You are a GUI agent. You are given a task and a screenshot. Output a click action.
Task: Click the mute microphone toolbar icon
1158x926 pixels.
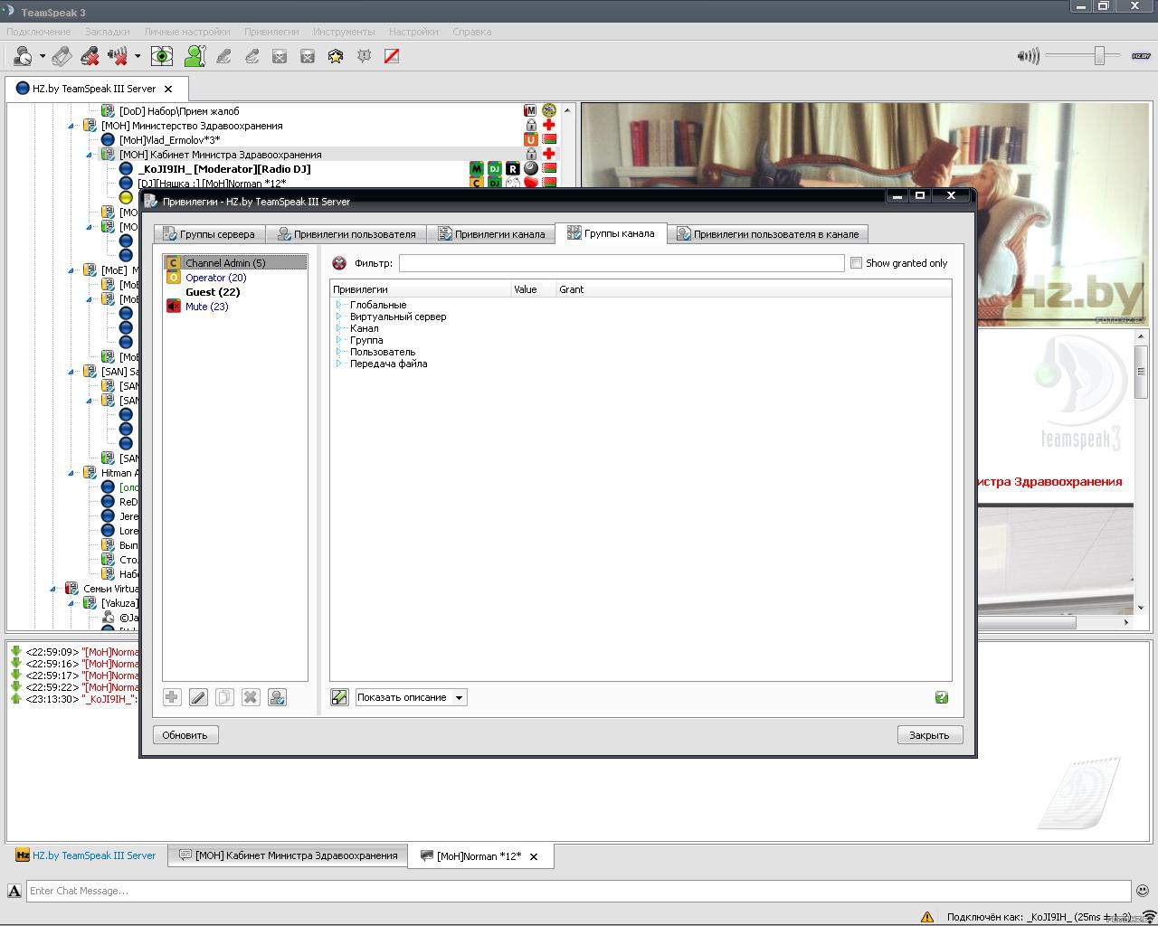[x=90, y=56]
